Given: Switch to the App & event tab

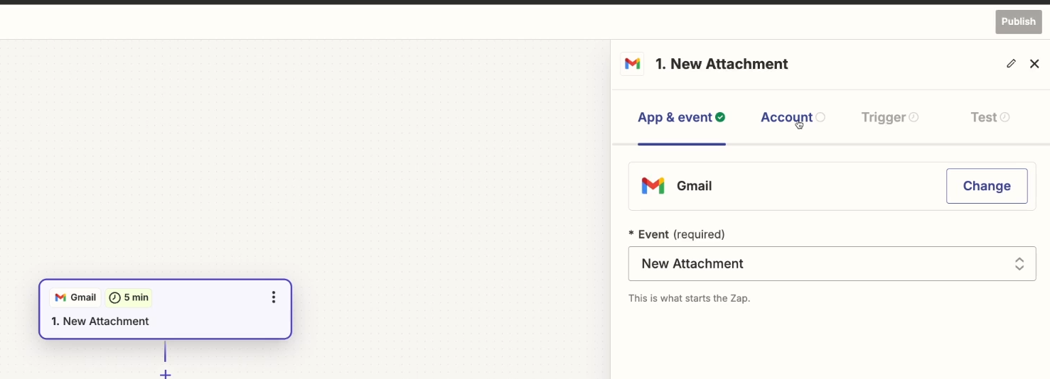Looking at the screenshot, I should pyautogui.click(x=681, y=118).
